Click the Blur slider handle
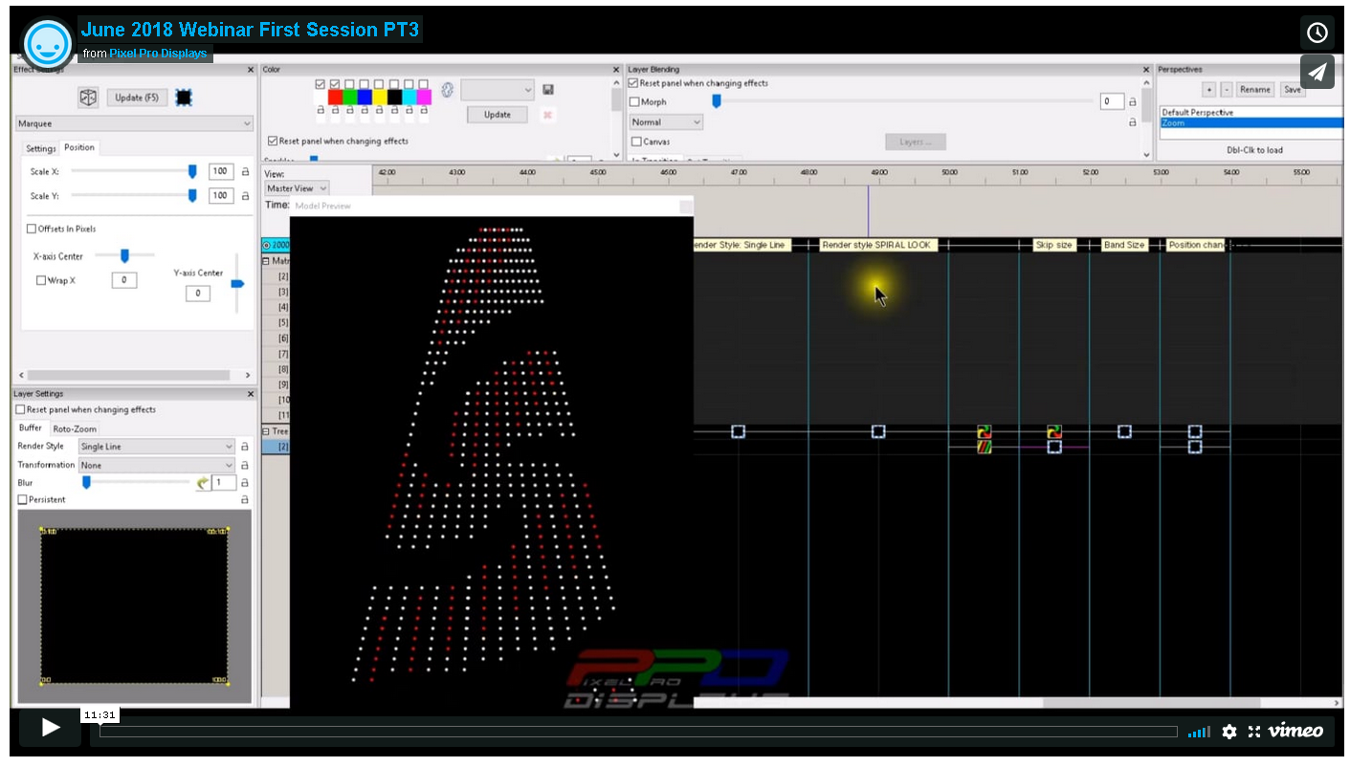Viewport: 1350px width, 767px height. (86, 483)
